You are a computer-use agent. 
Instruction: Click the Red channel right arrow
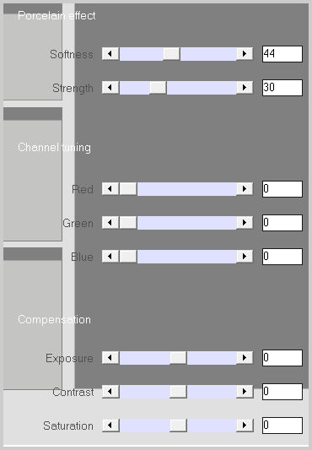coord(245,189)
